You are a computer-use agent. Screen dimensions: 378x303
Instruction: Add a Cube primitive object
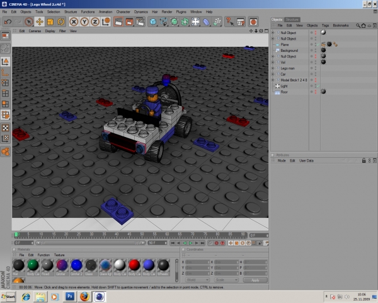pyautogui.click(x=153, y=21)
